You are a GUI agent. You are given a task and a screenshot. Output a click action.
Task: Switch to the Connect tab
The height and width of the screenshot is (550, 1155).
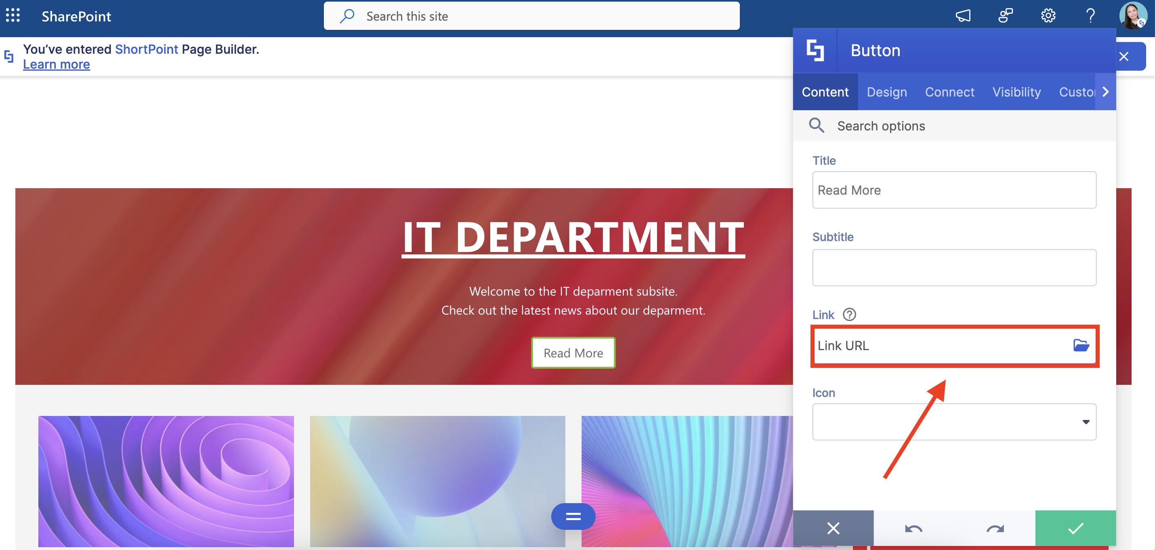pyautogui.click(x=950, y=92)
